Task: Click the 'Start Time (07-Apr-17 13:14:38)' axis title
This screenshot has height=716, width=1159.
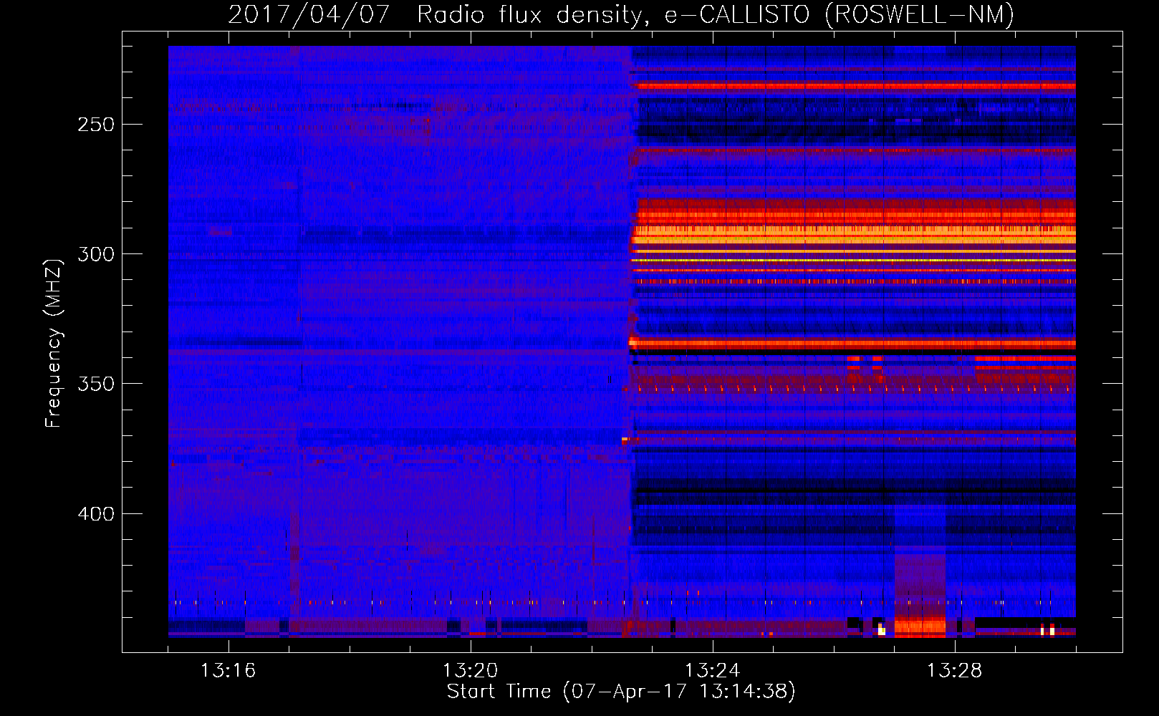Action: coord(621,692)
